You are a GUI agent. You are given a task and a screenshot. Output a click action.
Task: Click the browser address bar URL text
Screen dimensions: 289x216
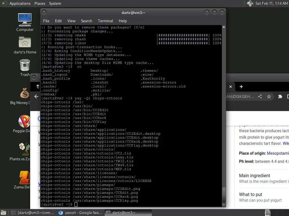(240, 96)
